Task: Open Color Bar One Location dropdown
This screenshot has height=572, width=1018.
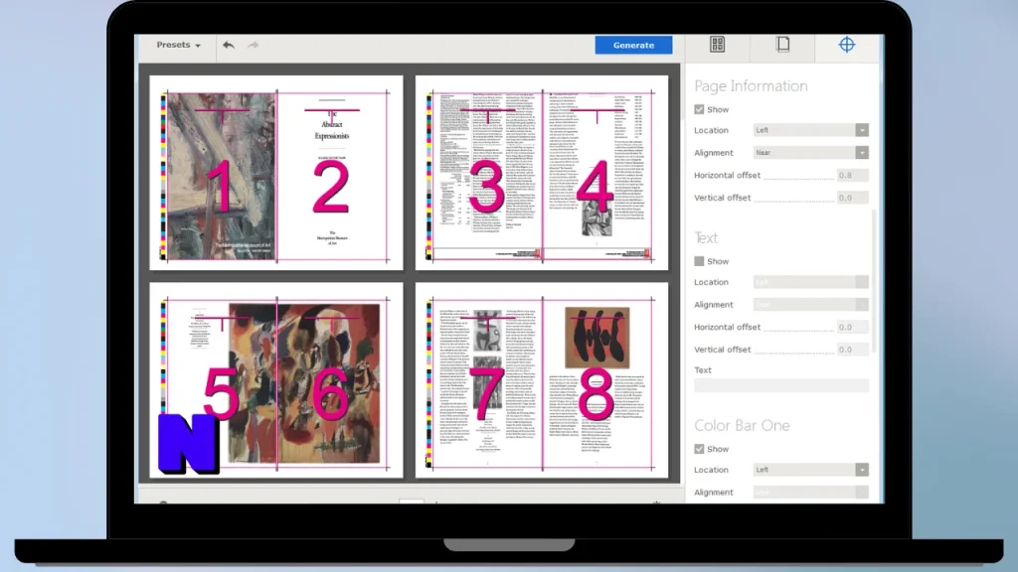Action: click(810, 470)
